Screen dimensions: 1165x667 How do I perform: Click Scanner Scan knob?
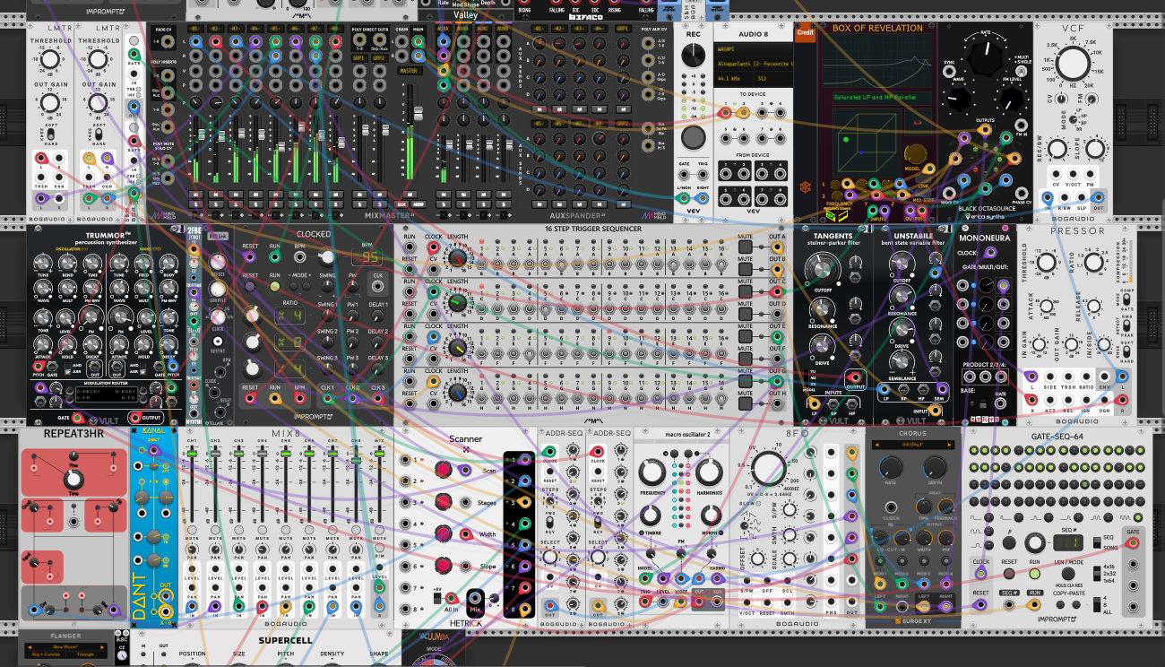(443, 470)
